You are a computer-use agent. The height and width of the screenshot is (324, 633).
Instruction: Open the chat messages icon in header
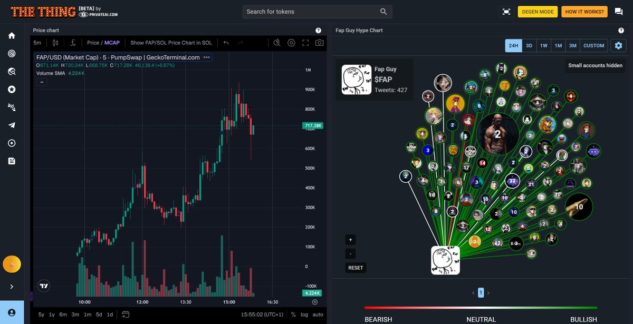pos(619,12)
